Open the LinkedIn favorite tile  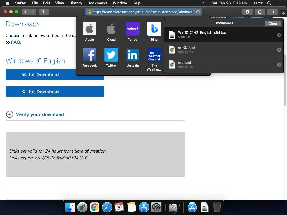point(133,58)
